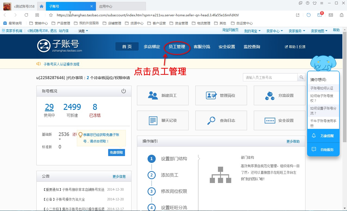Expand 我的淘宝 dropdown menu
Image resolution: width=347 pixels, height=211 pixels.
tap(252, 31)
